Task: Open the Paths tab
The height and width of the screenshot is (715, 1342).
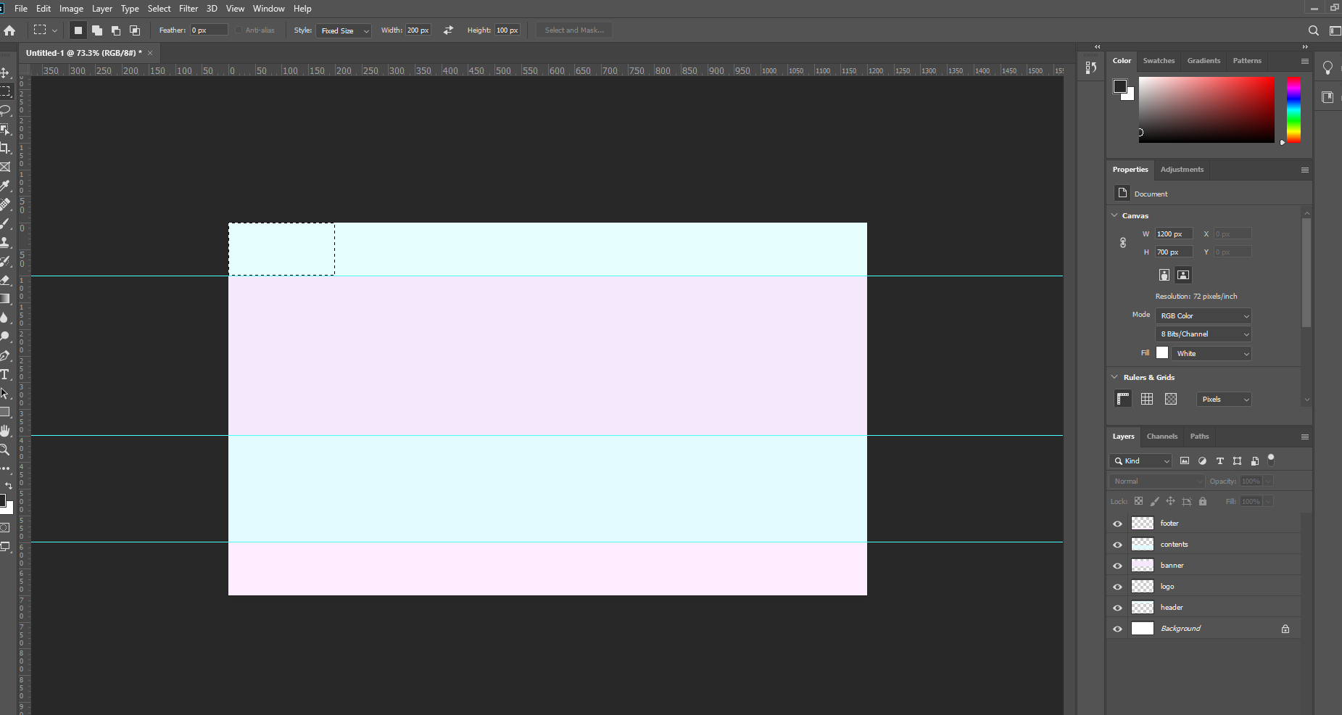Action: pyautogui.click(x=1199, y=437)
